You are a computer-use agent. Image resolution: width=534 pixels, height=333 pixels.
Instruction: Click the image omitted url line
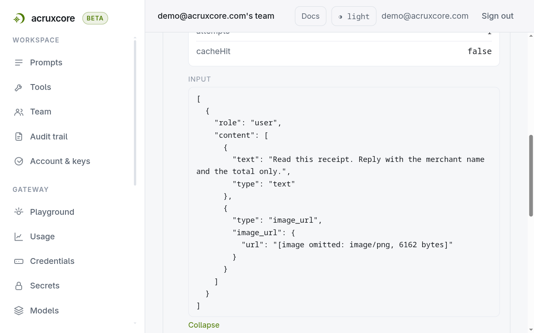point(347,245)
